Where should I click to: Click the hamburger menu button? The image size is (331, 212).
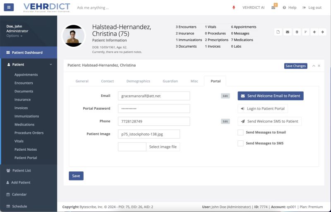coord(8,7)
